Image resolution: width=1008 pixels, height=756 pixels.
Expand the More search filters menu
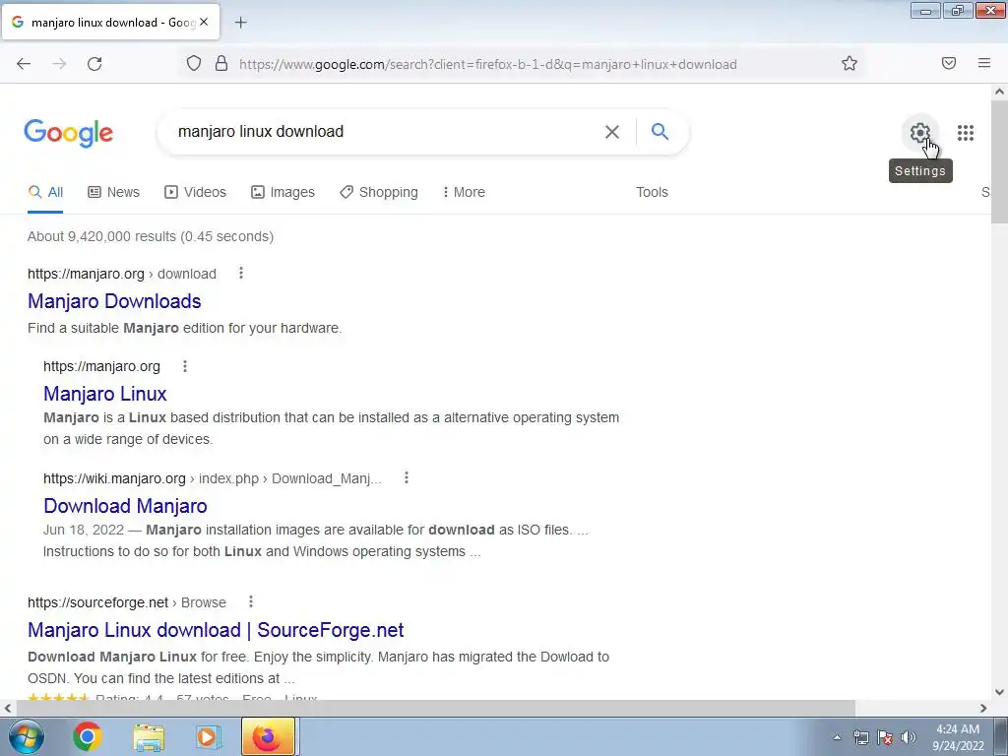464,192
